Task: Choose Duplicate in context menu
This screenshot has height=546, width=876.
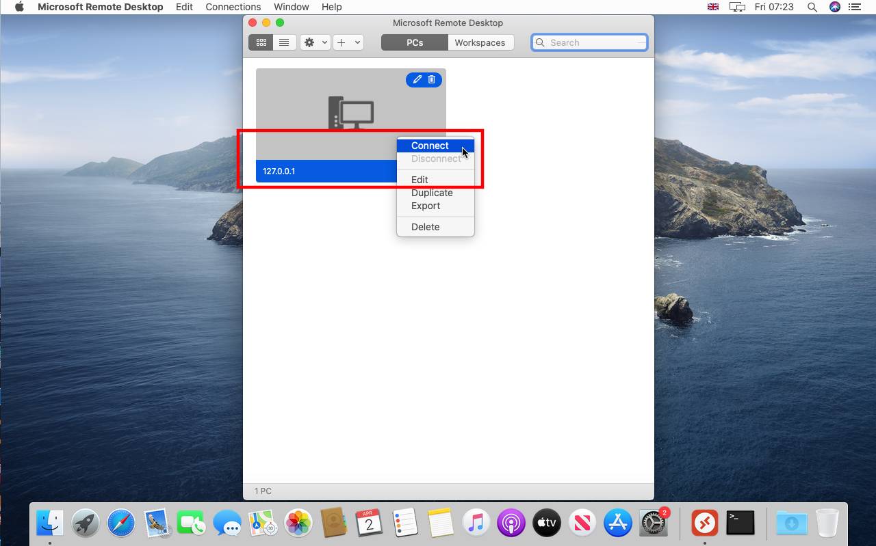Action: coord(435,193)
